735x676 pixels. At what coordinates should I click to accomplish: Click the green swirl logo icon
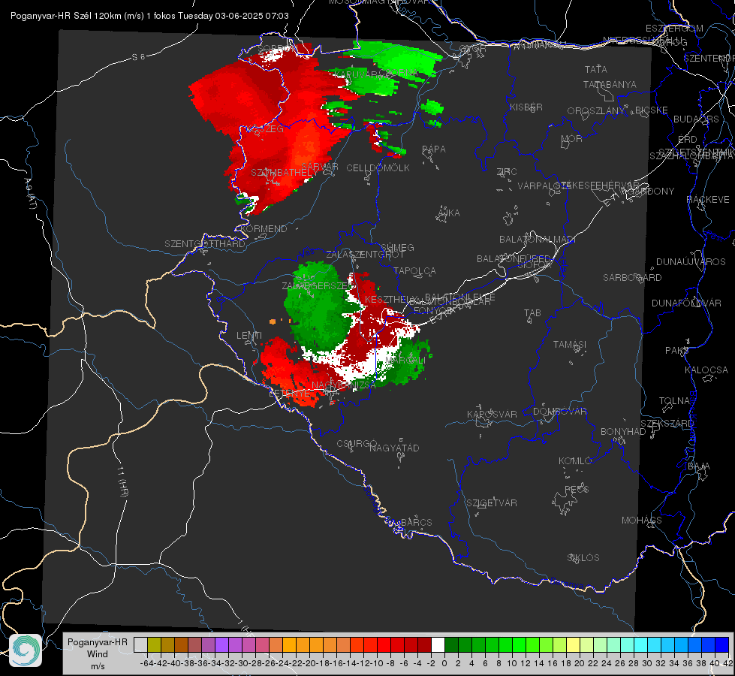pyautogui.click(x=26, y=650)
